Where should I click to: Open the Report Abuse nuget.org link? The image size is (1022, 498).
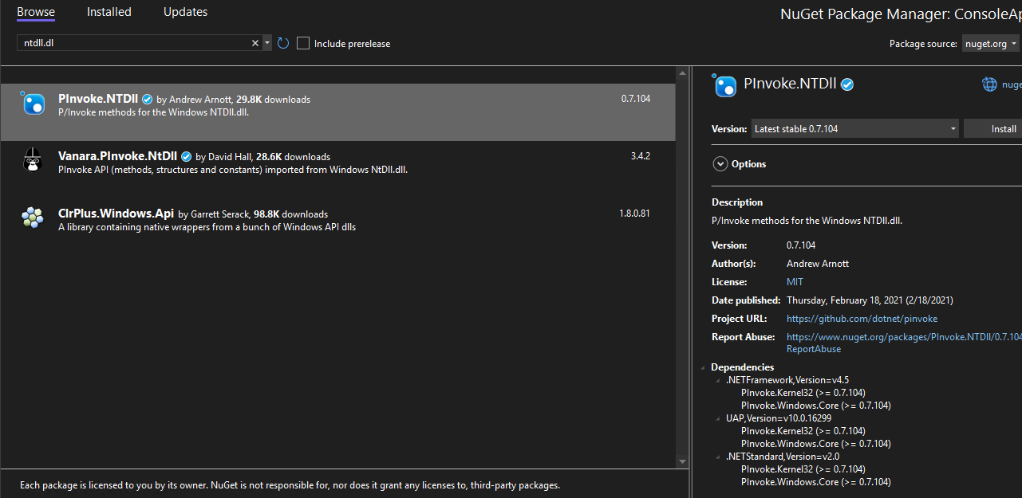[904, 343]
